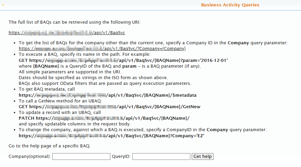
Task: Click the 'Dates should be specified' line
Action: 93,78
